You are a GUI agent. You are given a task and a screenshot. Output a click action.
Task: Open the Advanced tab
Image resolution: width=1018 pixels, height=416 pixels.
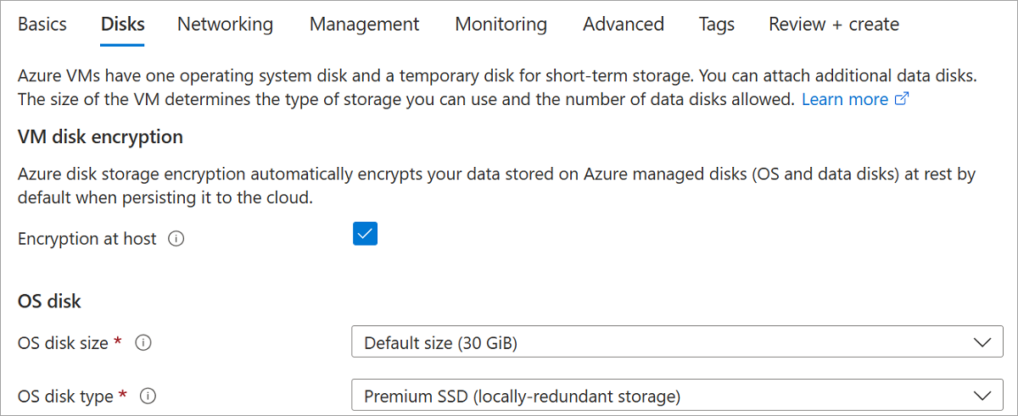pyautogui.click(x=624, y=25)
